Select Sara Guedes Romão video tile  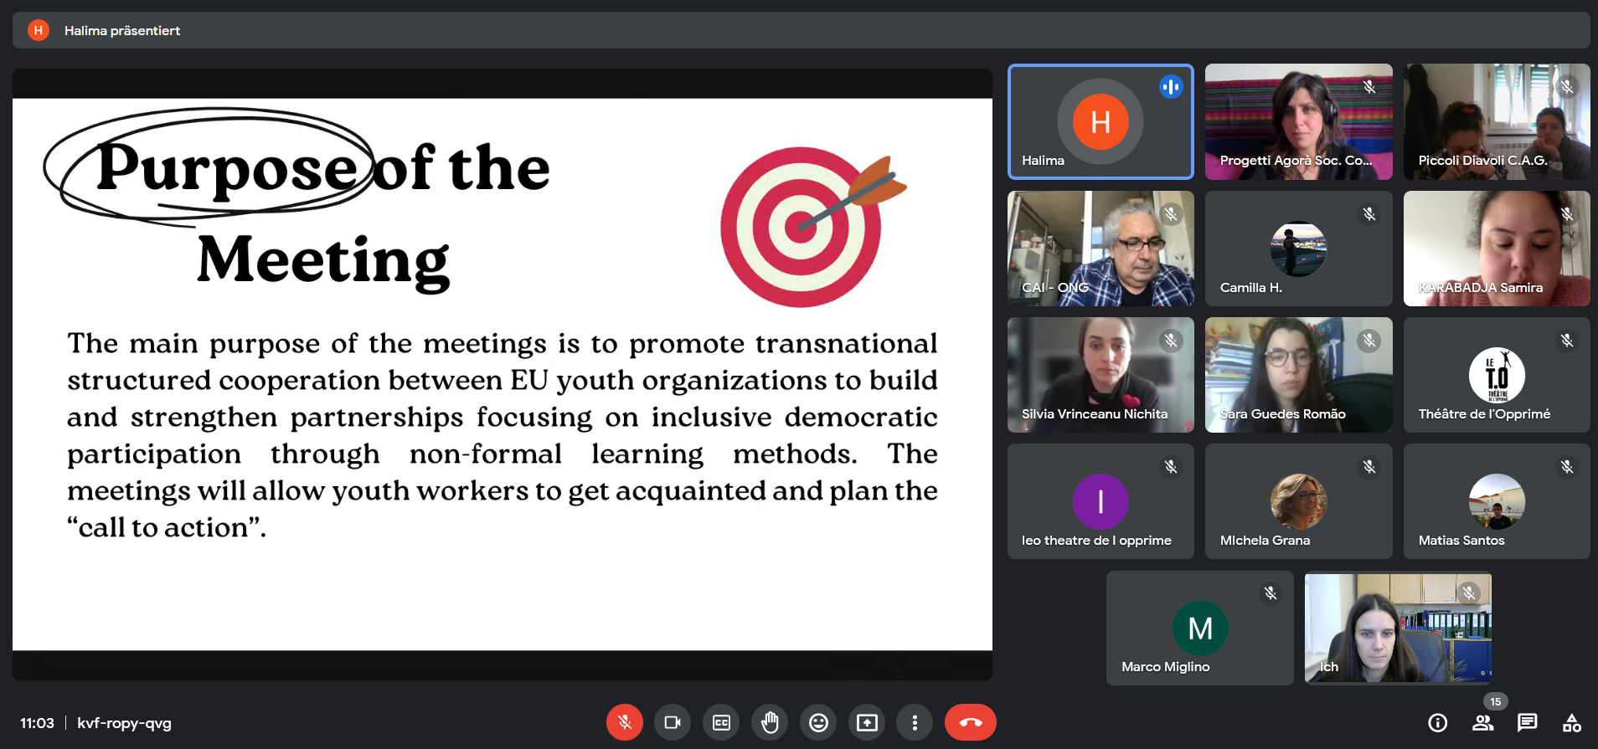[1298, 374]
